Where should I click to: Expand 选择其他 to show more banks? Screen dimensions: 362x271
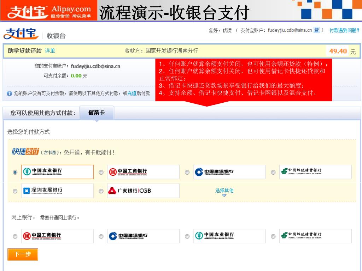coord(224,192)
